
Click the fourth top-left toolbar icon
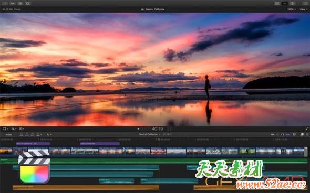[28, 3]
